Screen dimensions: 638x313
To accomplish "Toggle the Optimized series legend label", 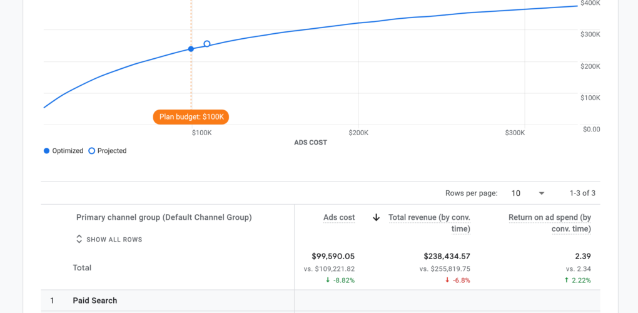I will [68, 151].
